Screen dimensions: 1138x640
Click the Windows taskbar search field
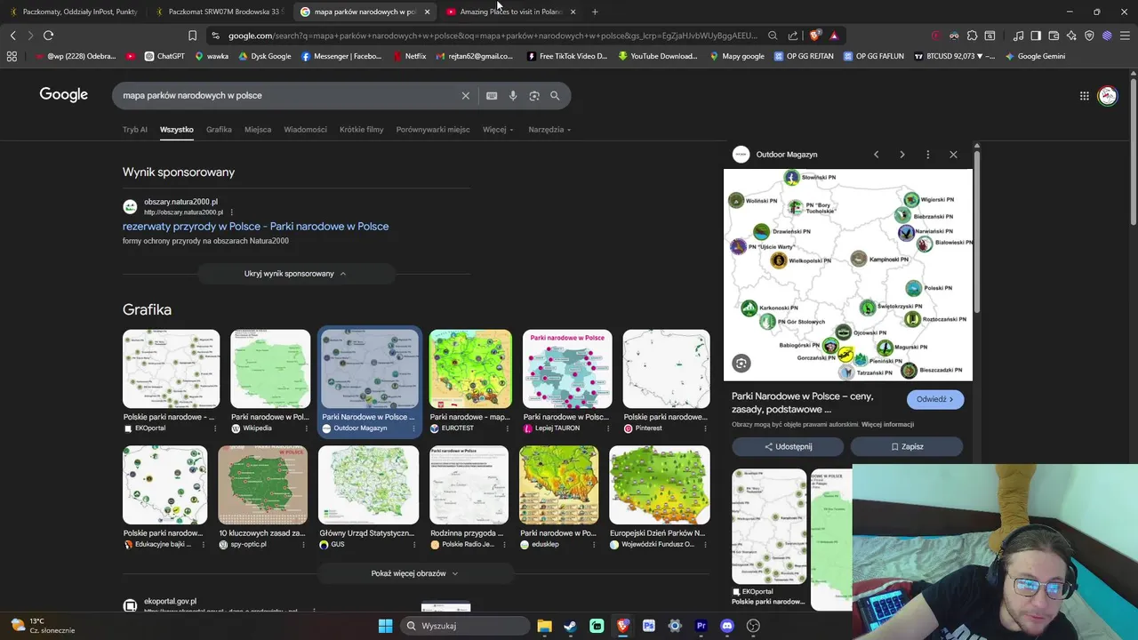[464, 626]
